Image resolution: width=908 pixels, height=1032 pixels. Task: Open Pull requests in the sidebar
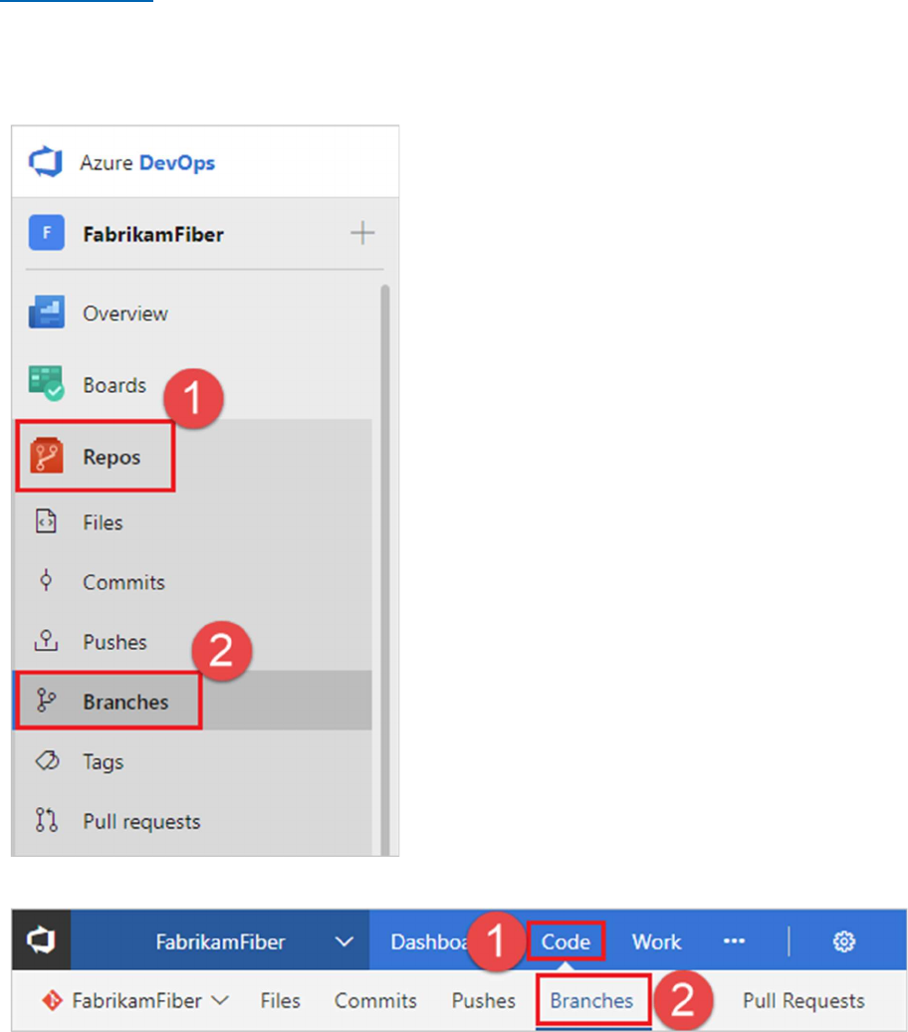tap(141, 822)
